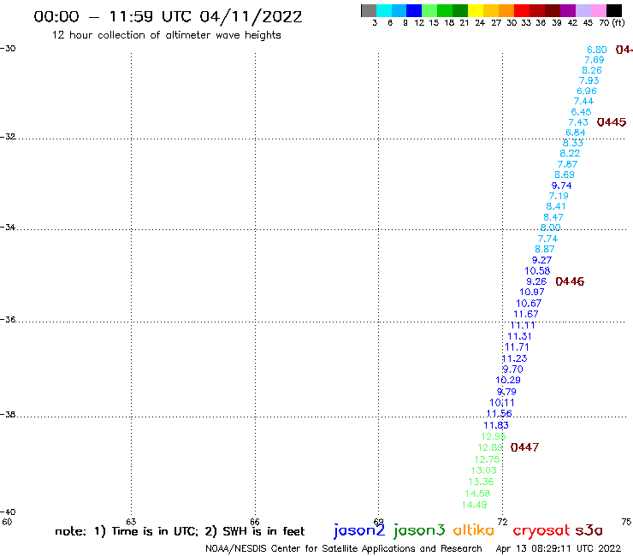Click the wave height value '10.67'
The width and height of the screenshot is (633, 556).
point(529,304)
